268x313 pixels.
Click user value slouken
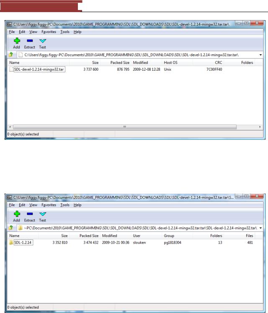[139, 242]
